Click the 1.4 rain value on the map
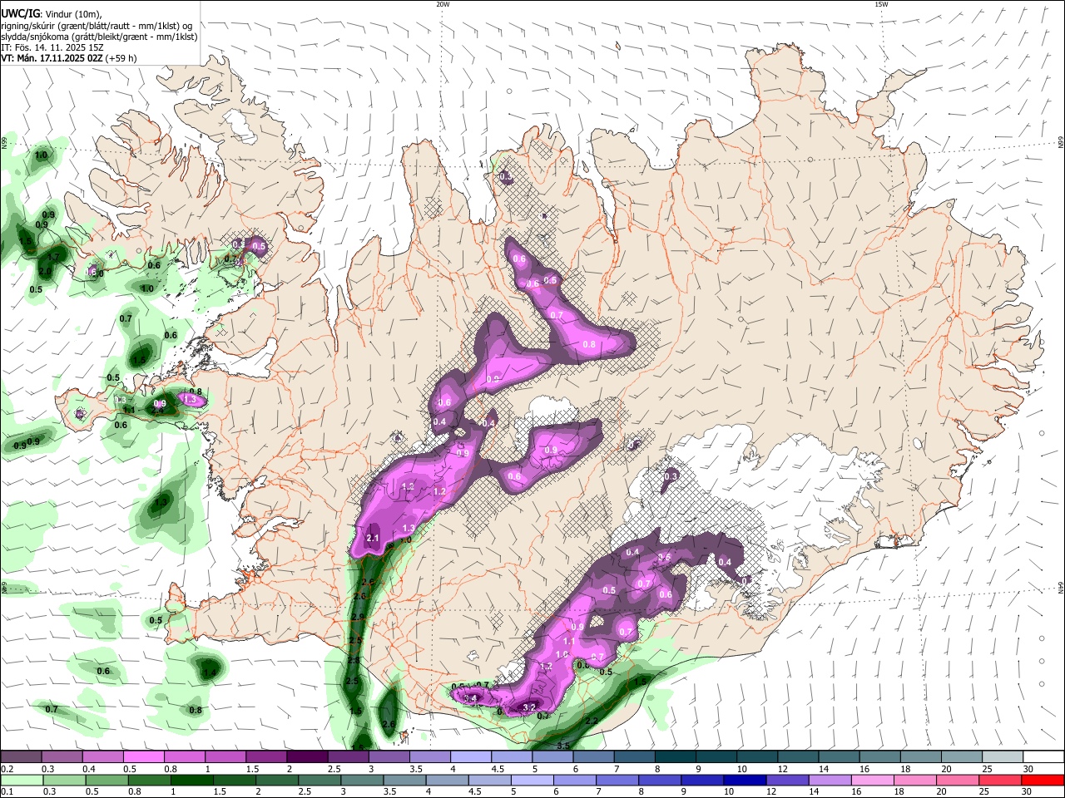Image resolution: width=1065 pixels, height=798 pixels. coord(210,672)
